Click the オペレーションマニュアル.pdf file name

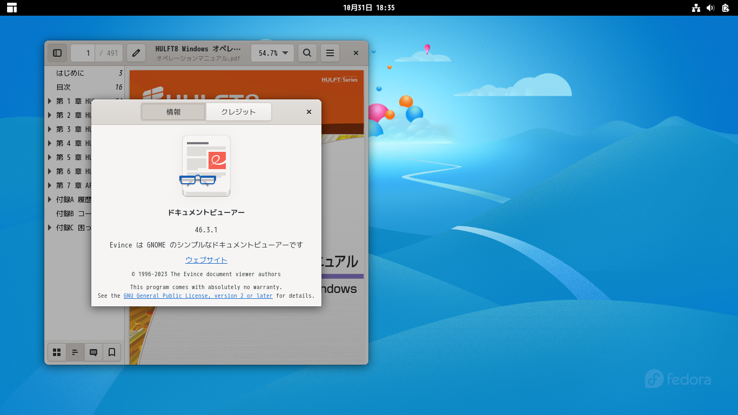point(198,58)
